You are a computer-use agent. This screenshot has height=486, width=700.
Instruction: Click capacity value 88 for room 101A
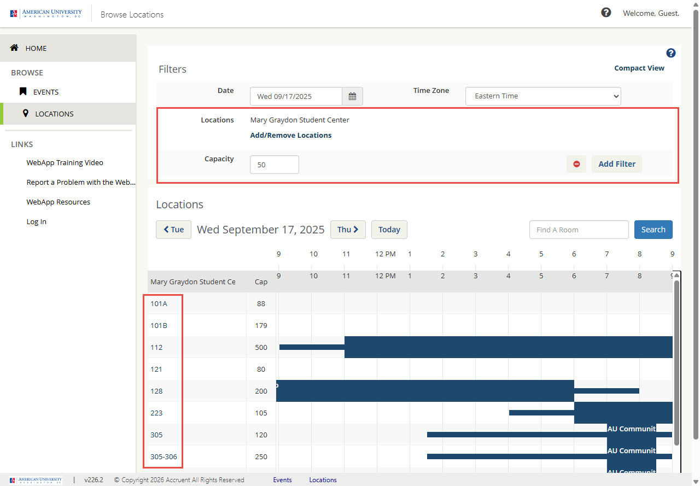261,303
